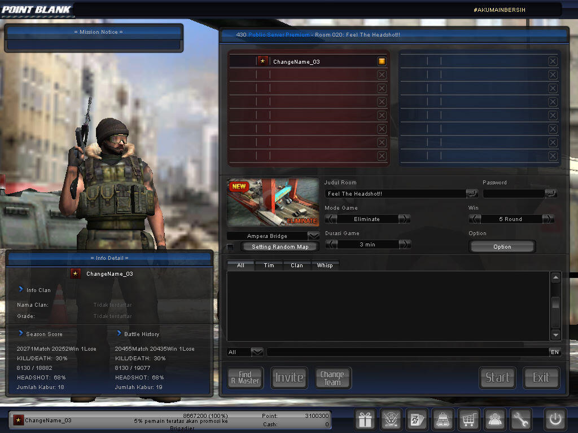The height and width of the screenshot is (433, 578).
Task: Click Ampera Bridge map thumbnail
Action: [273, 202]
